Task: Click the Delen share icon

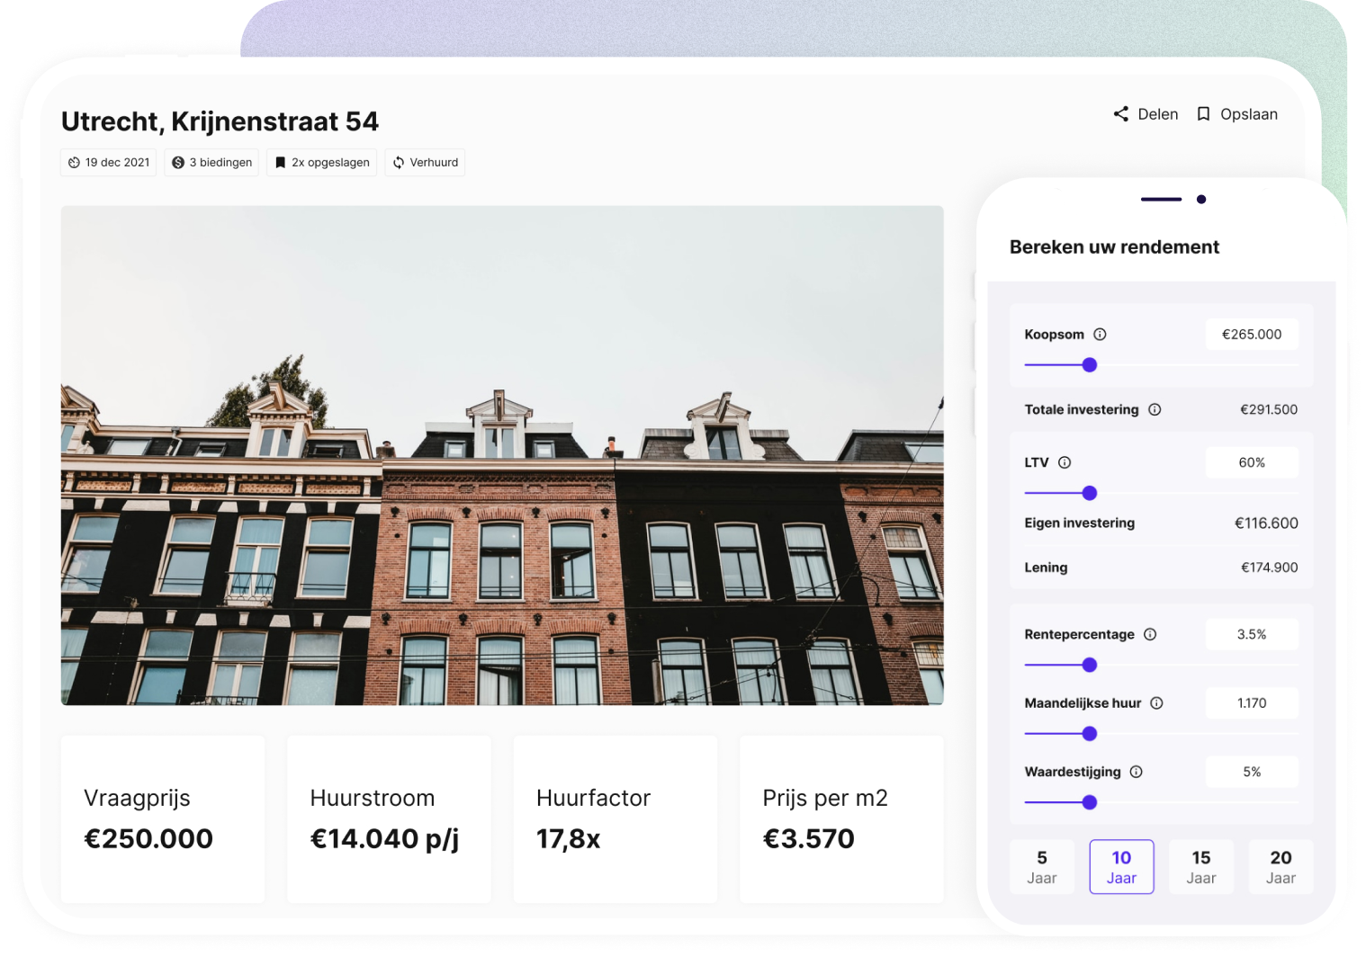Action: point(1119,113)
